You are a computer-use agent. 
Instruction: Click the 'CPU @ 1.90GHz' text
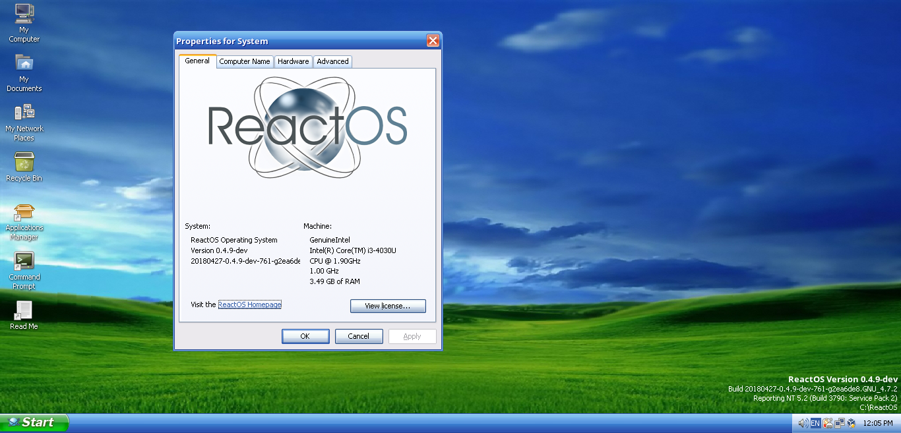pos(336,261)
